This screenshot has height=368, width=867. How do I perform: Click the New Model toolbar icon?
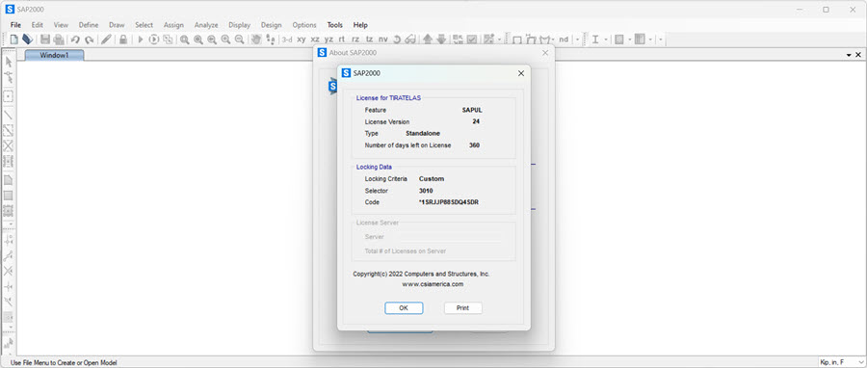14,39
